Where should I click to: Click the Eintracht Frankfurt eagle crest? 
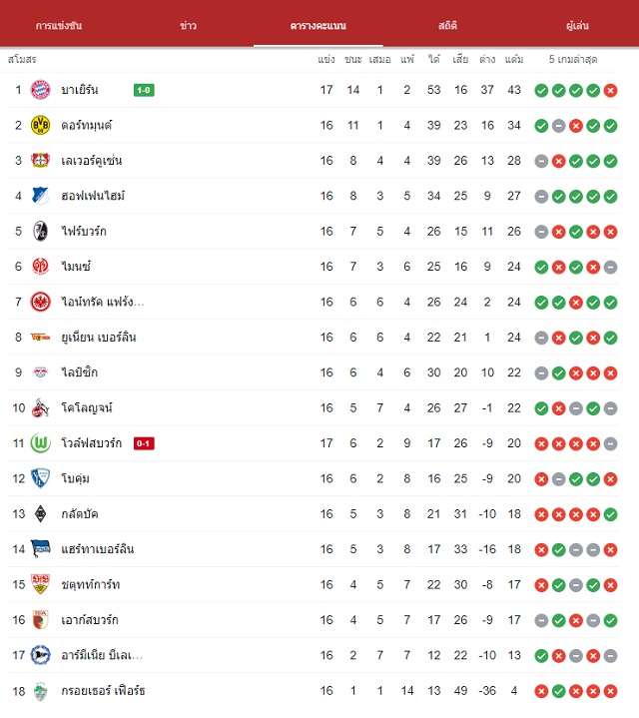[40, 302]
